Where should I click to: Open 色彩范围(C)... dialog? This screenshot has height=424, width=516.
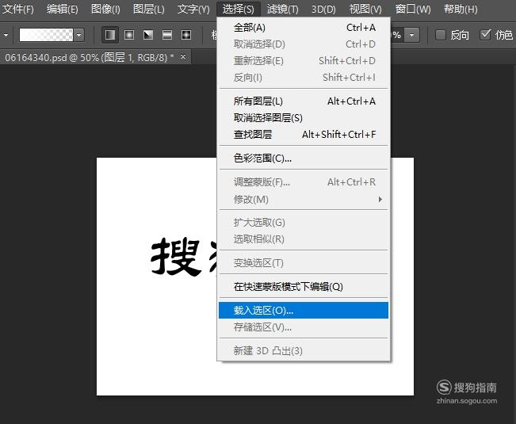pos(304,159)
